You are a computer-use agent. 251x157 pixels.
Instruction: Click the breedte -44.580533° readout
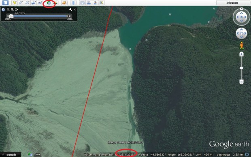[x=152, y=155]
